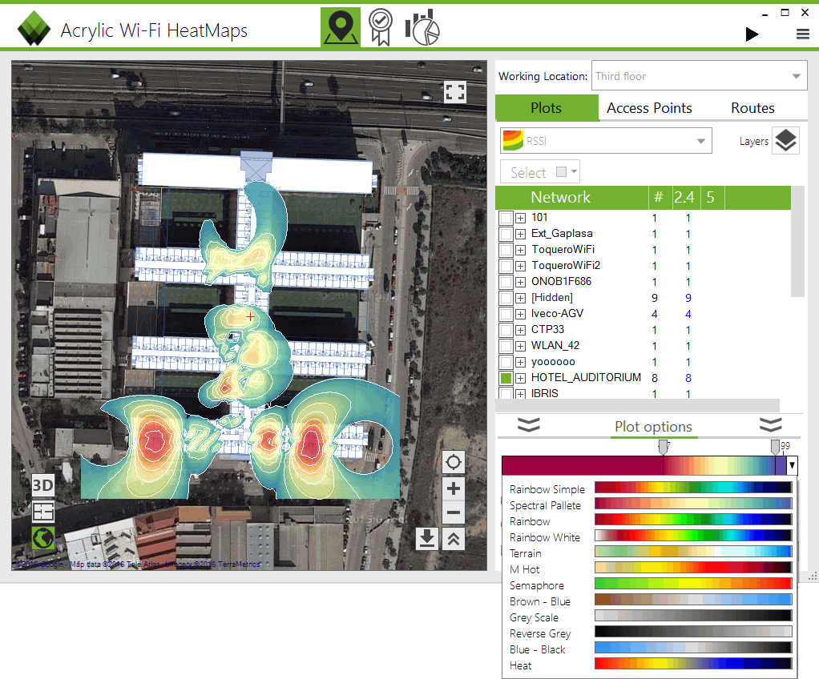Select the Rainbow White palette
The width and height of the screenshot is (819, 679).
point(650,537)
